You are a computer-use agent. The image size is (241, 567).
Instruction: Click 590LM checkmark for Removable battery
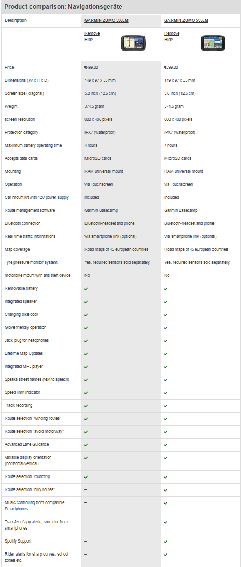coord(86,289)
